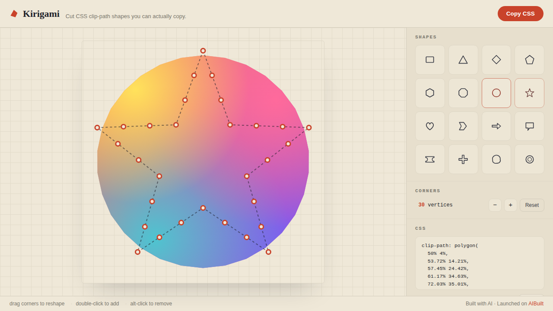Select the pentagon shape

tap(530, 60)
